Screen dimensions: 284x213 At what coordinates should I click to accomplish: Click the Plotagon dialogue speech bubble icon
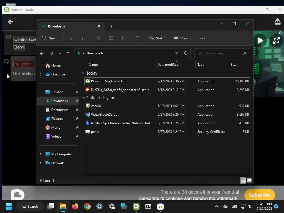click(6, 62)
